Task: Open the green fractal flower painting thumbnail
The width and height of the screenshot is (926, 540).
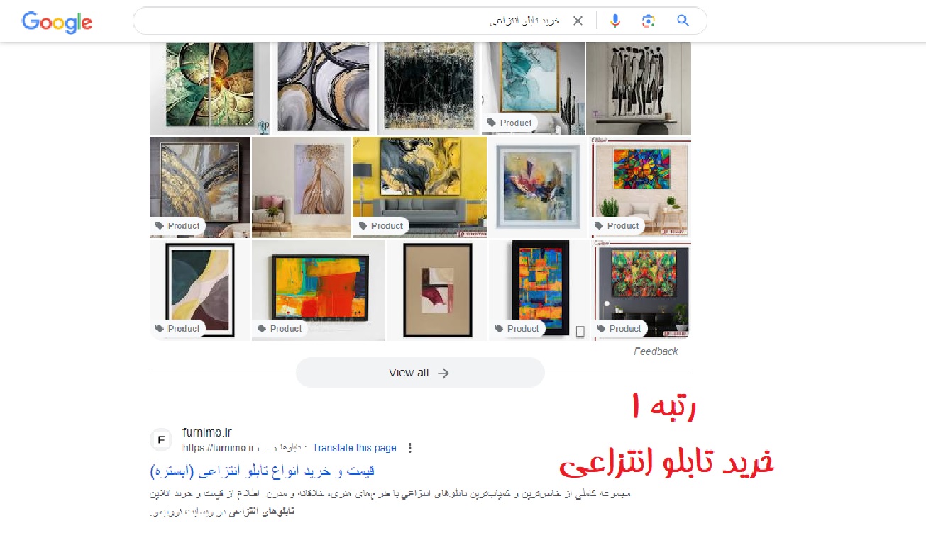Action: tap(209, 88)
